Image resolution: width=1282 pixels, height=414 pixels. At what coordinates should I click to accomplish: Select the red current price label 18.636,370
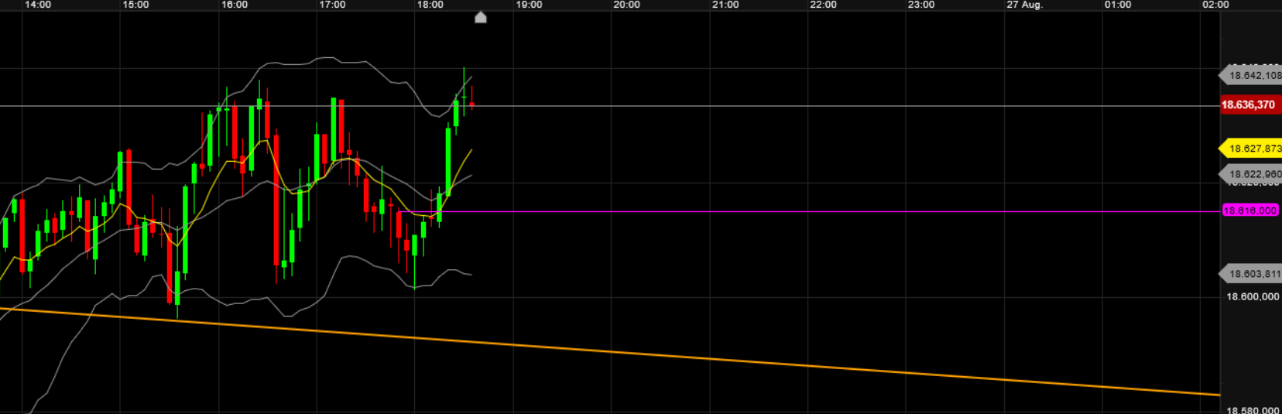click(1250, 104)
